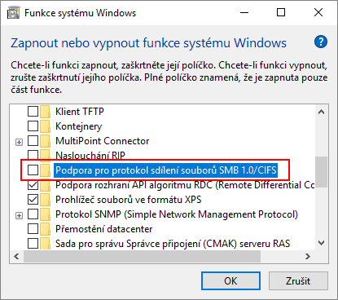Click the folder icon beside Kontejnery
Viewport: 338px width, 300px height.
tap(45, 126)
